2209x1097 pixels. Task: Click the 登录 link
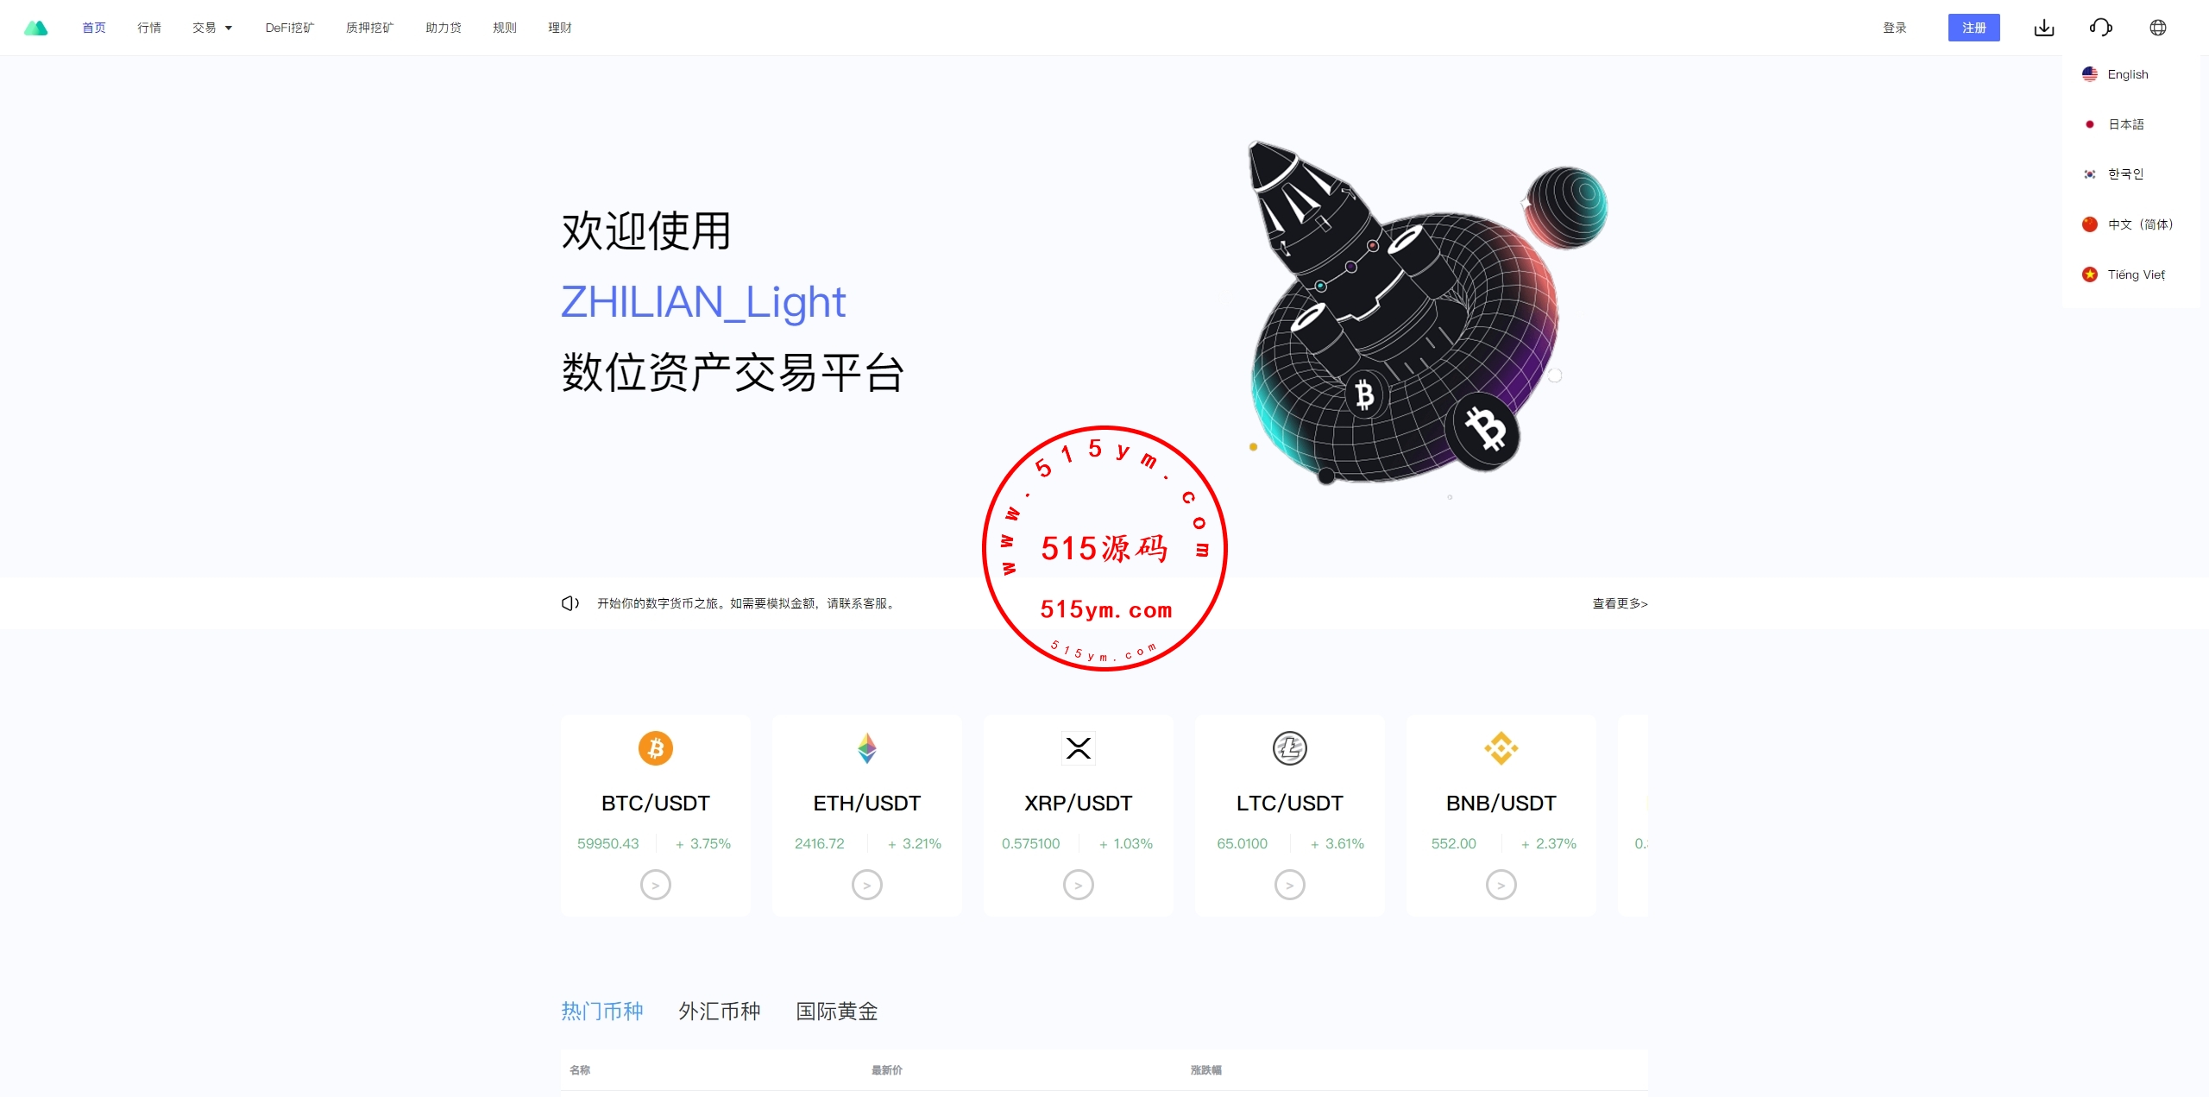tap(1894, 28)
